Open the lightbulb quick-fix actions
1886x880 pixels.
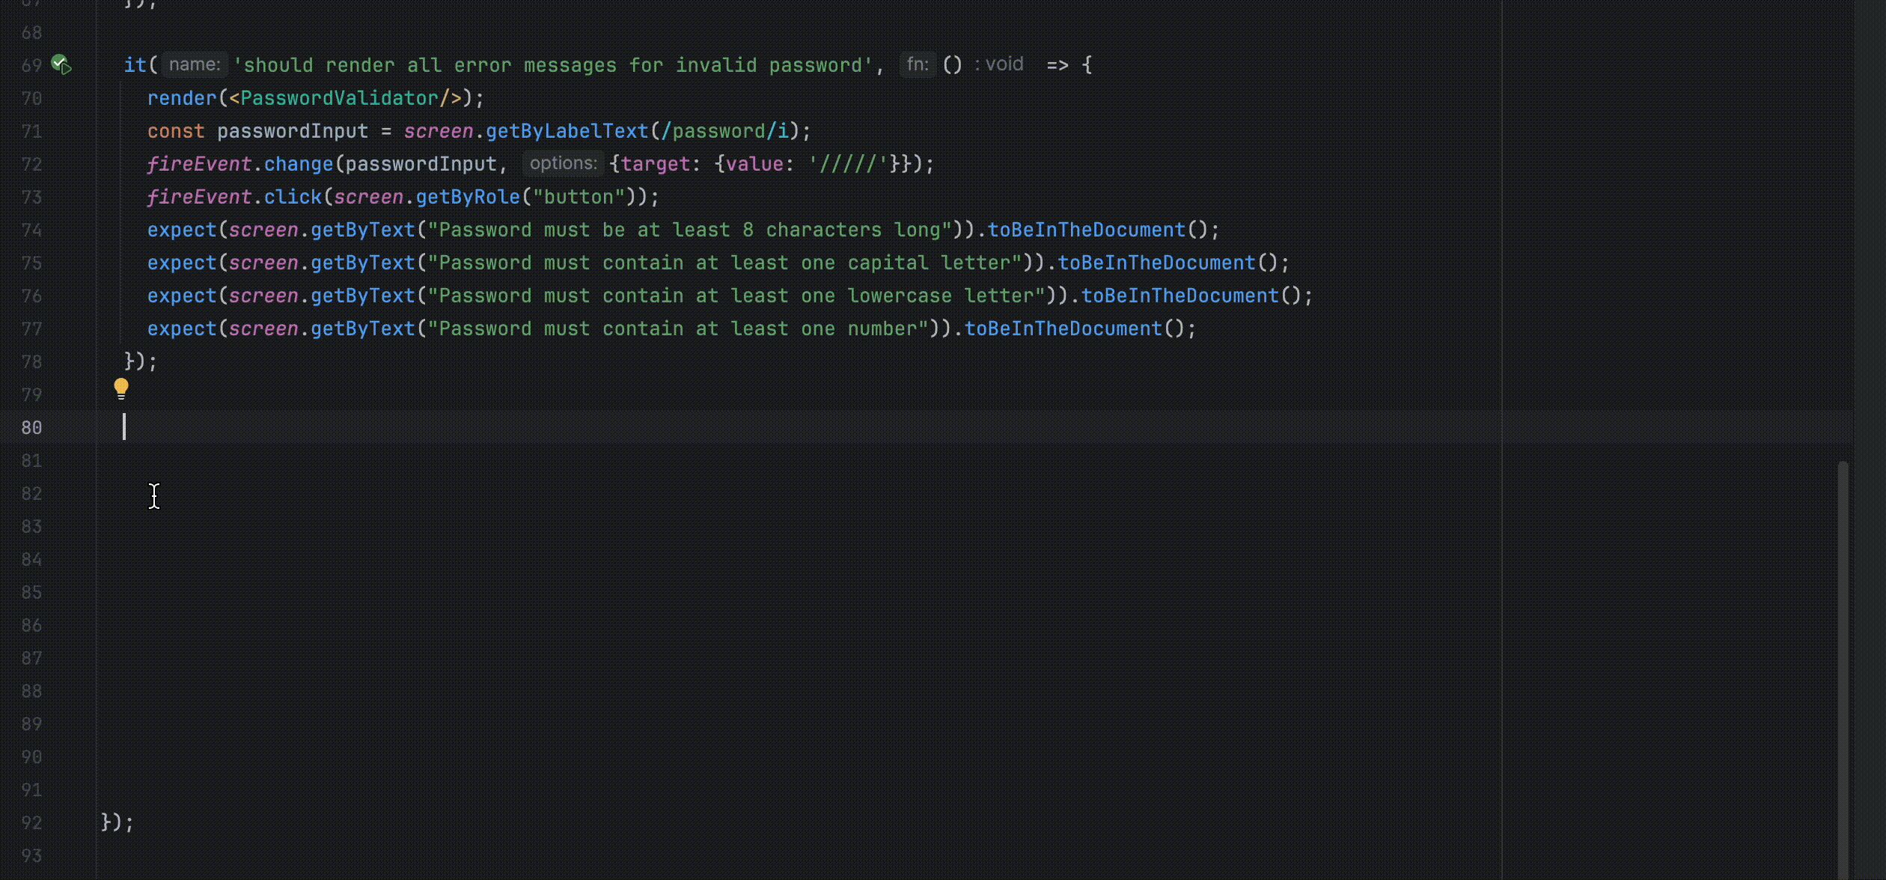point(121,388)
